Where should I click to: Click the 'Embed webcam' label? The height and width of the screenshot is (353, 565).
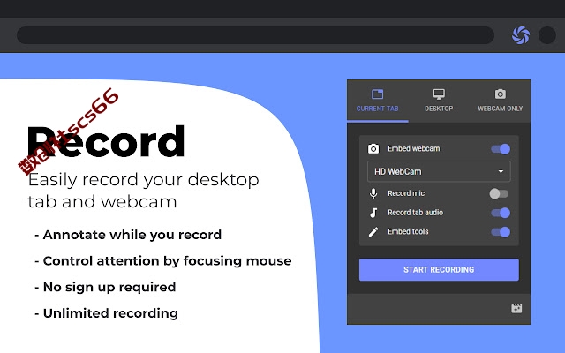414,148
